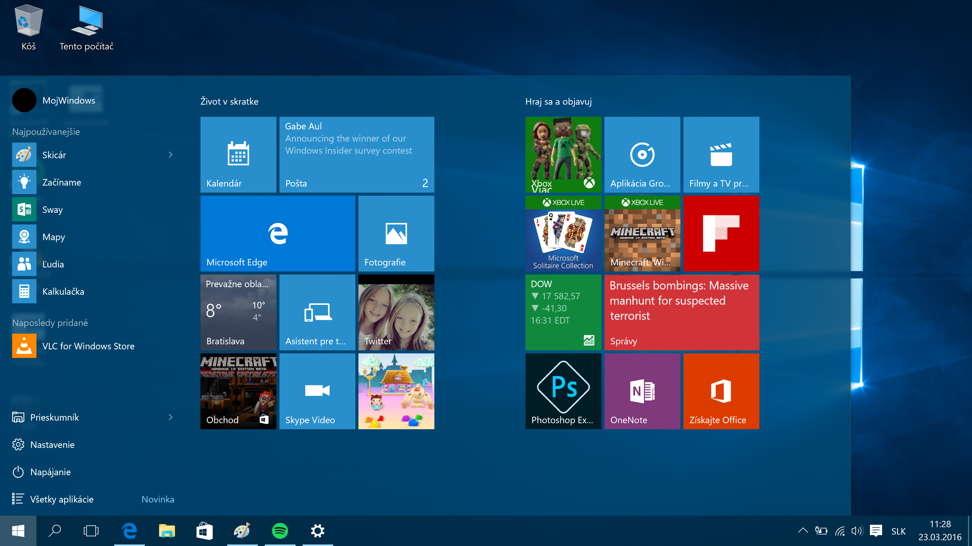
Task: Open the red Flipboard tile
Action: point(721,233)
